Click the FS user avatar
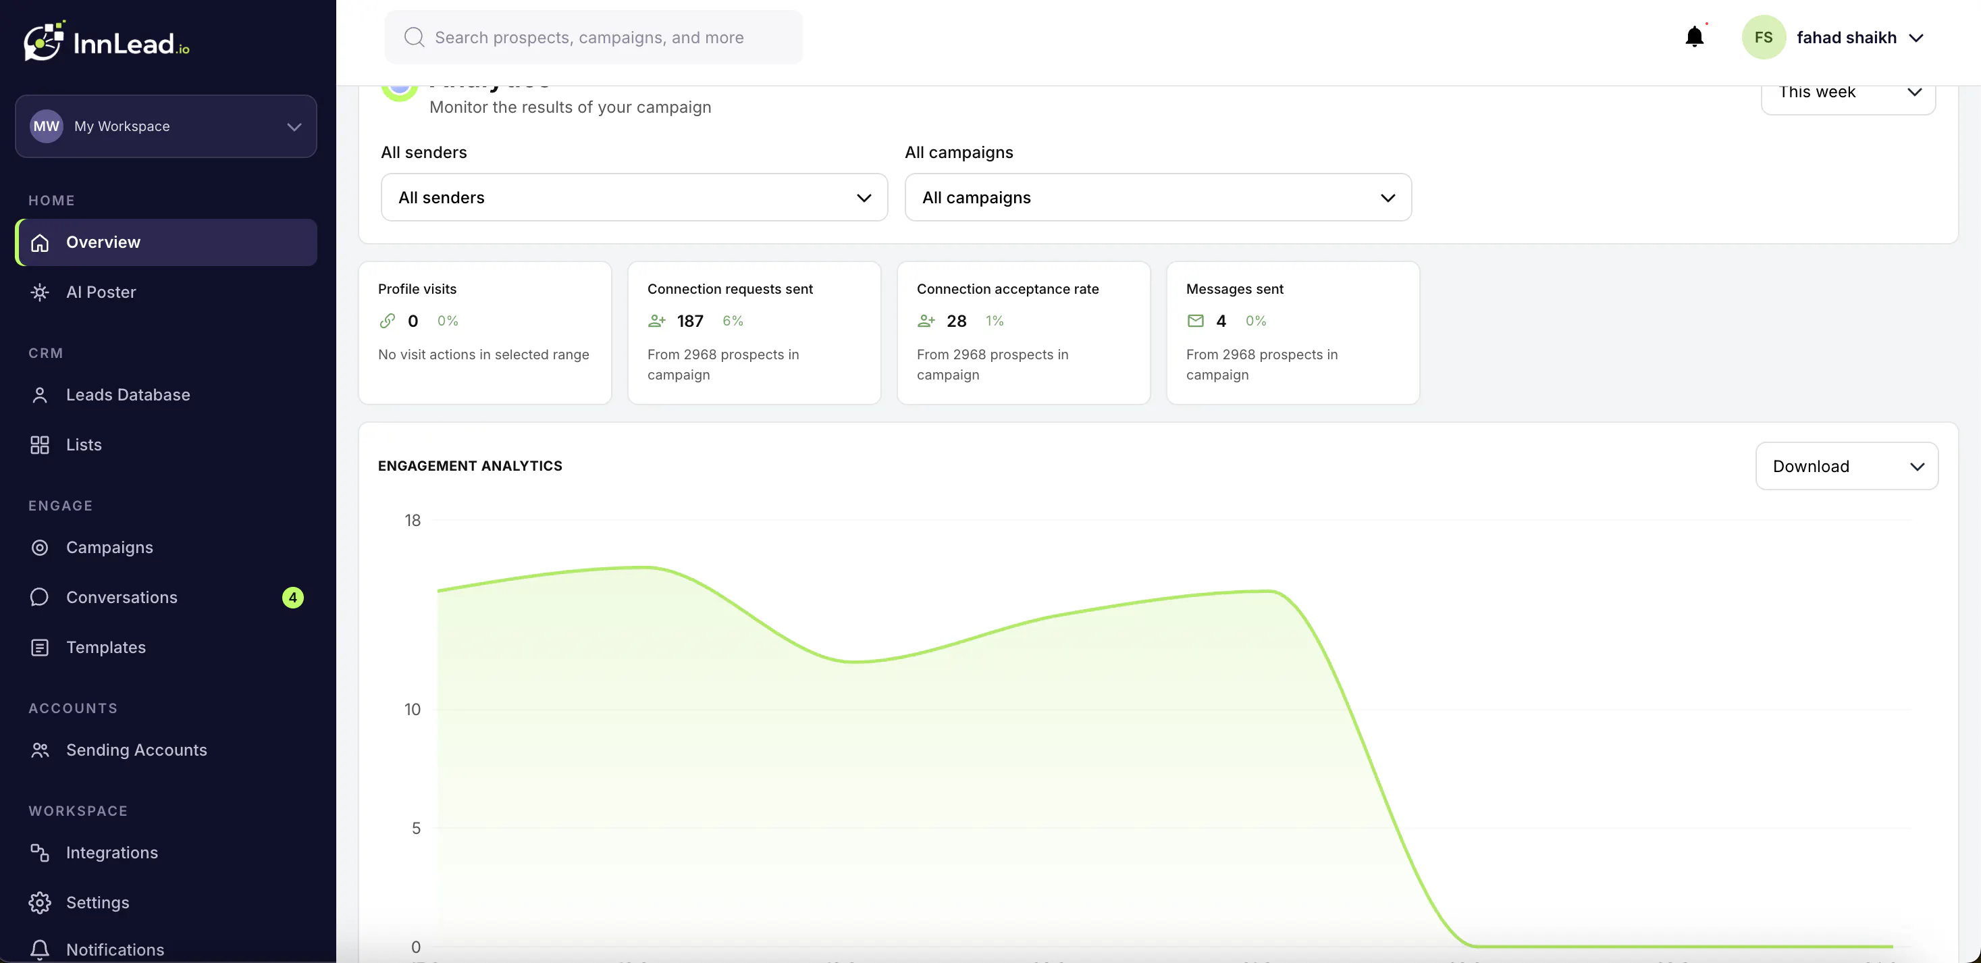Viewport: 1981px width, 963px height. pyautogui.click(x=1764, y=37)
